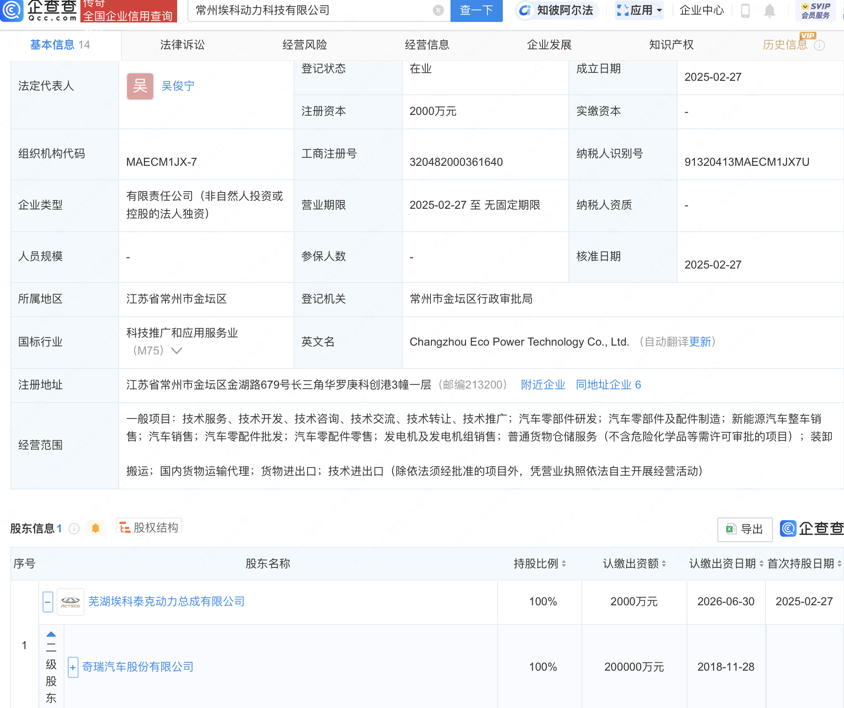Click the Qichacha logo in header
Viewport: 844px width, 708px height.
[39, 10]
